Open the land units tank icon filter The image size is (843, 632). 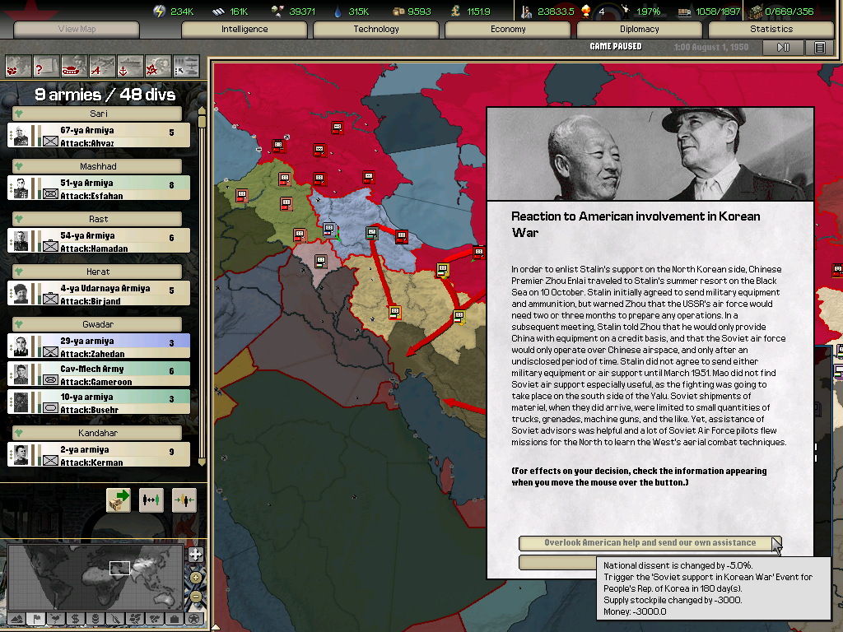74,65
